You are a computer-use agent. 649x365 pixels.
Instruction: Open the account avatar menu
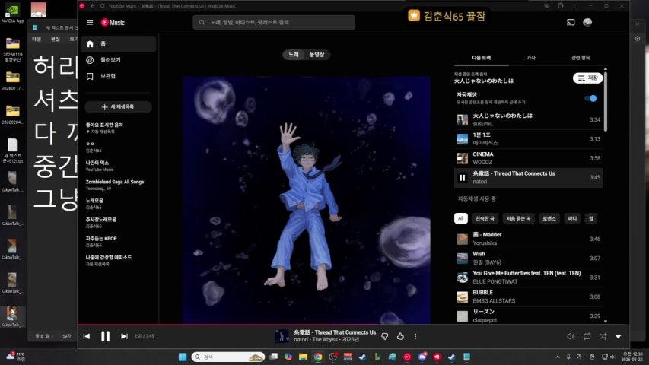point(588,22)
